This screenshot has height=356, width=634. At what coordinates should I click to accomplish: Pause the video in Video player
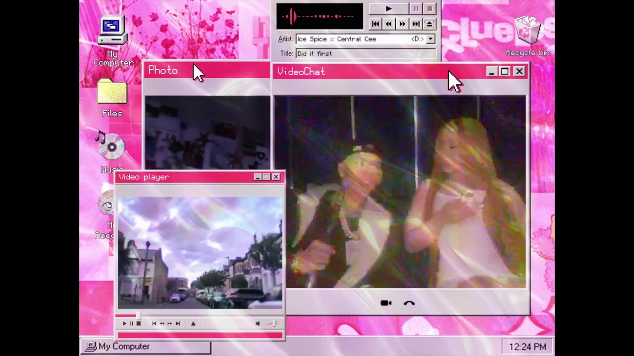point(131,323)
